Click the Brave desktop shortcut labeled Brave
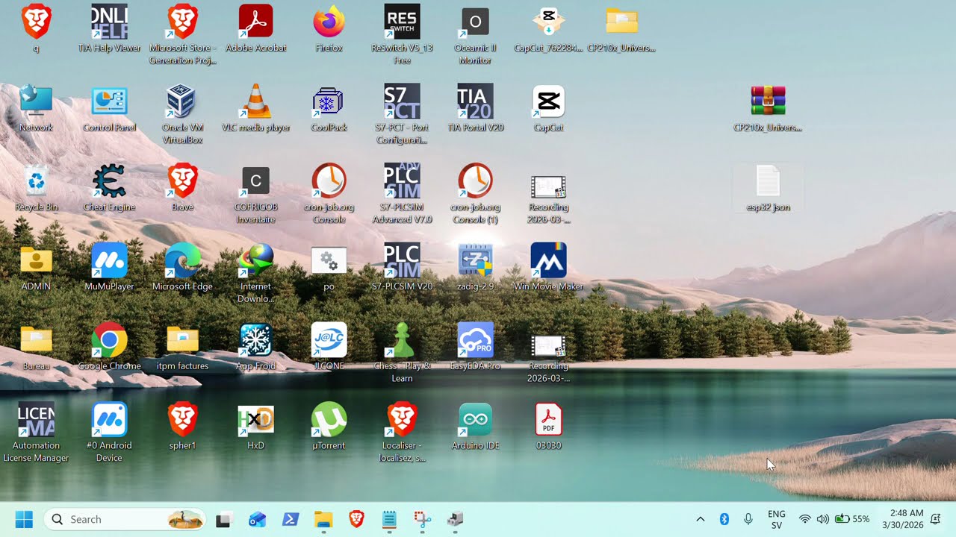This screenshot has width=956, height=537. point(182,188)
